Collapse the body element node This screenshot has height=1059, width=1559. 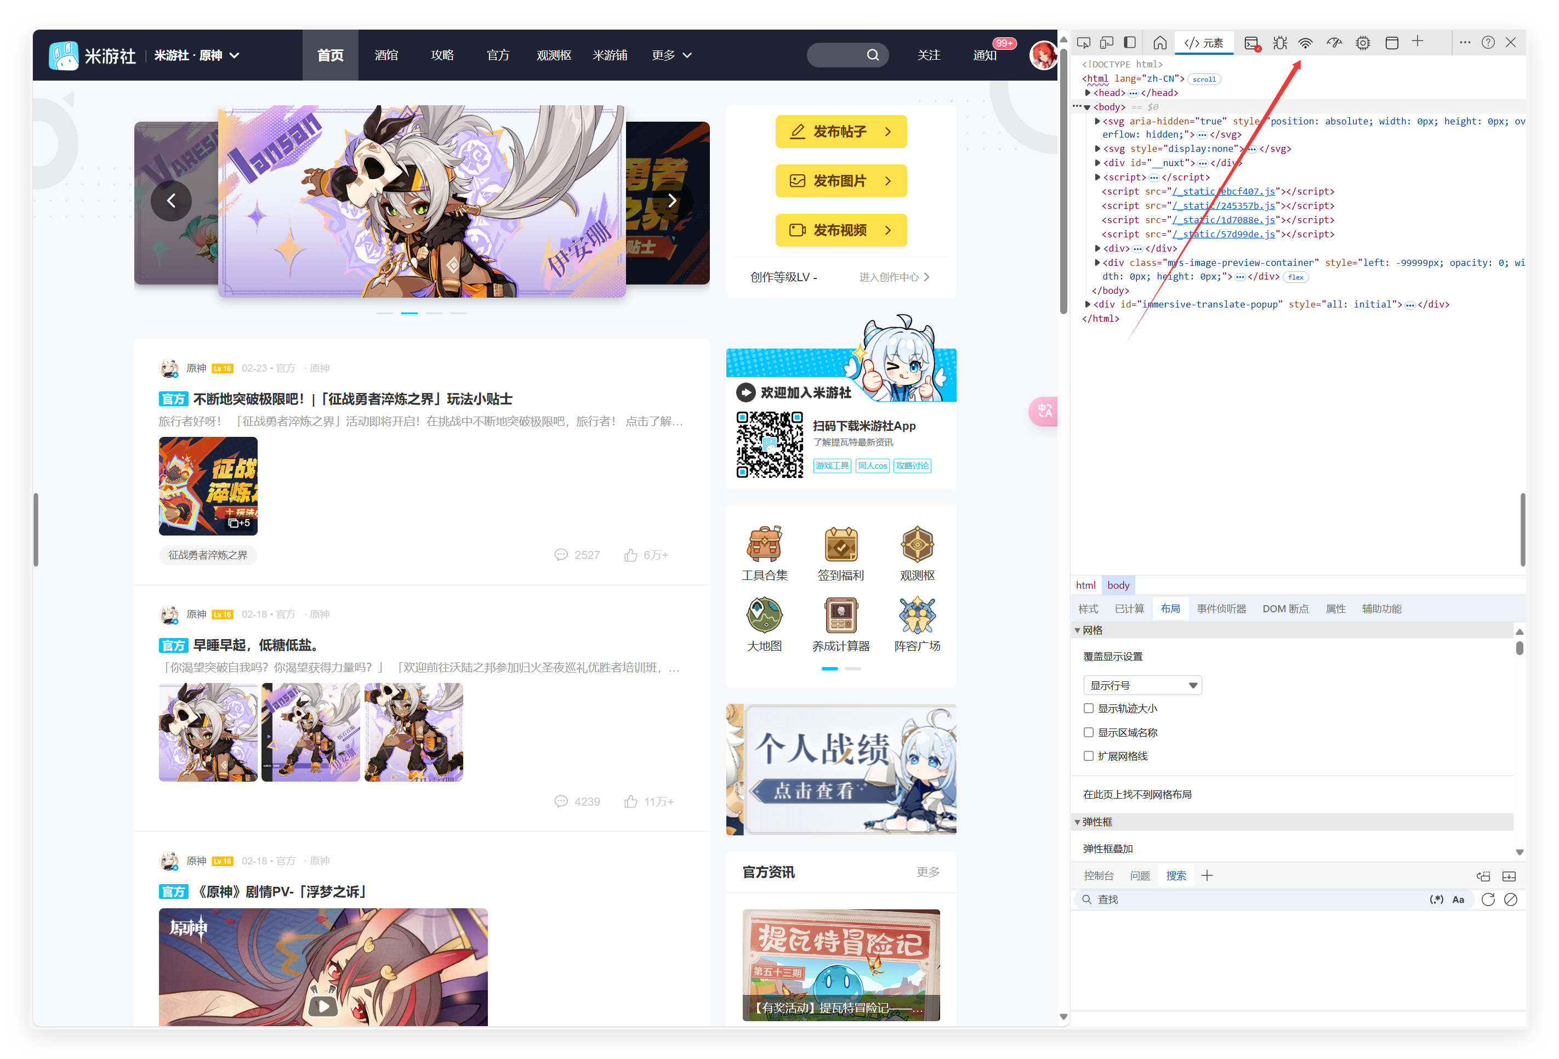pos(1086,107)
